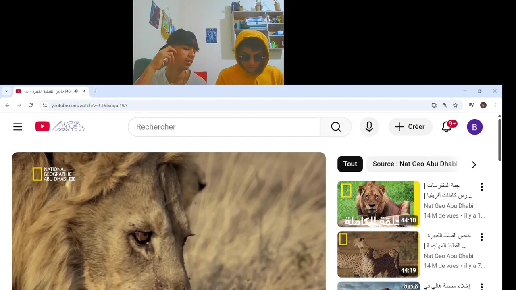Open the 44:19 cheetah video thumbnail
This screenshot has width=516, height=290.
pos(379,254)
